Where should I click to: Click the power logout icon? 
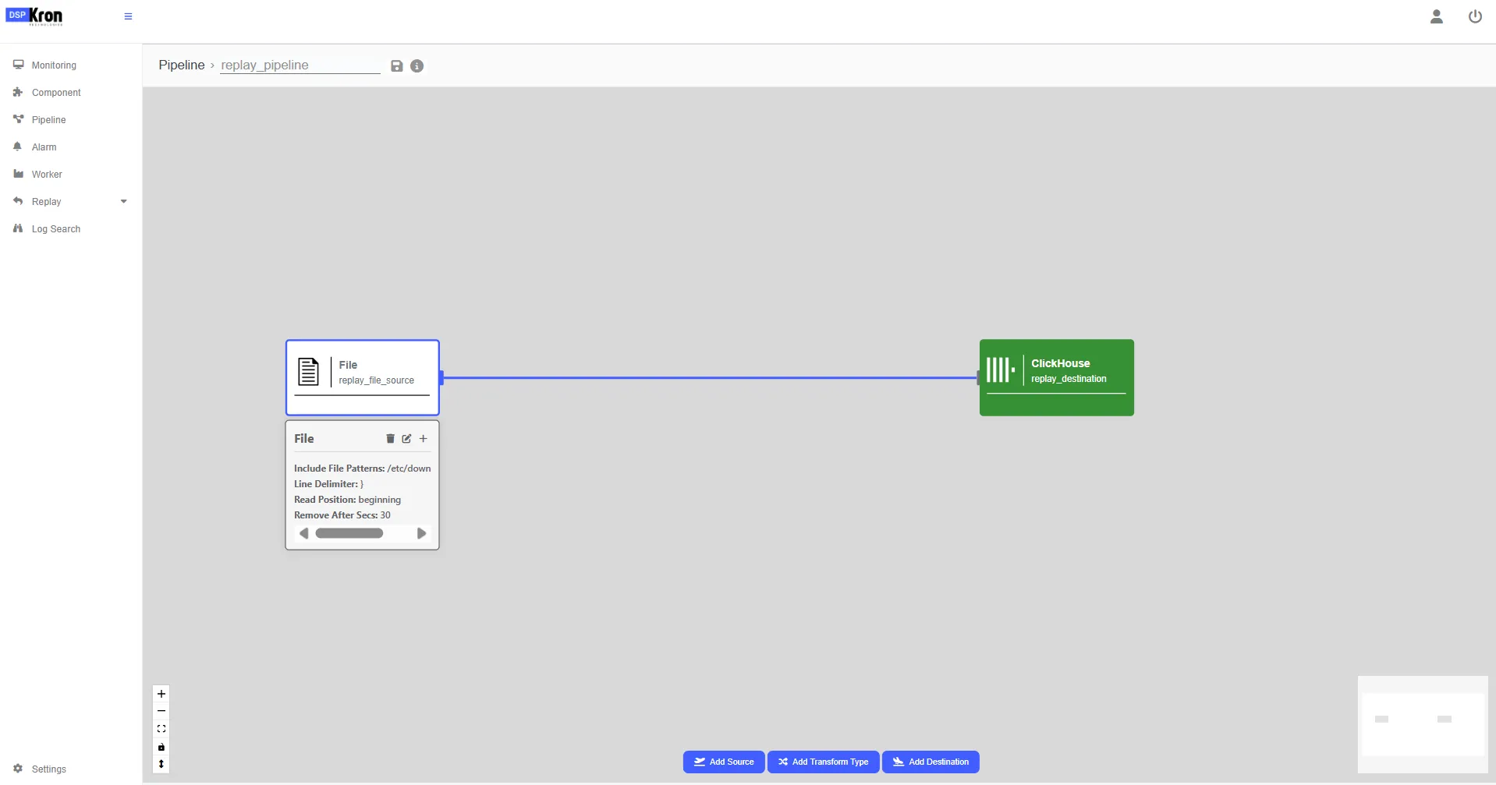(1475, 16)
